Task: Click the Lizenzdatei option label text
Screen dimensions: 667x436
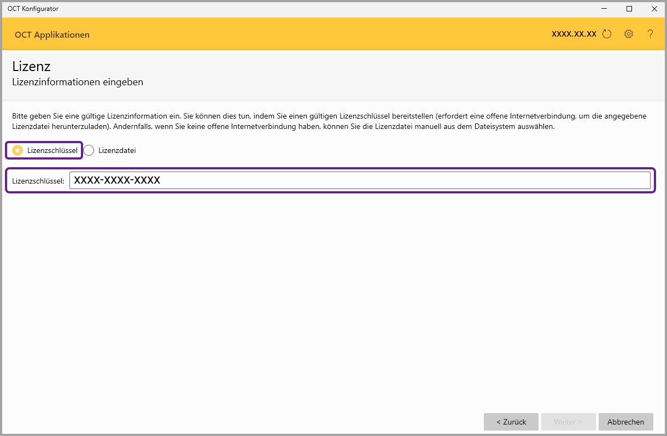Action: (x=117, y=150)
